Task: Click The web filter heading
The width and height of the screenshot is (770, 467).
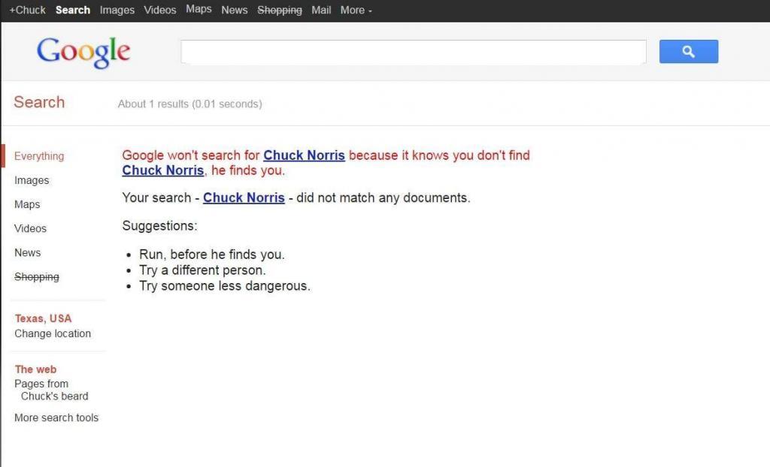Action: pyautogui.click(x=35, y=369)
